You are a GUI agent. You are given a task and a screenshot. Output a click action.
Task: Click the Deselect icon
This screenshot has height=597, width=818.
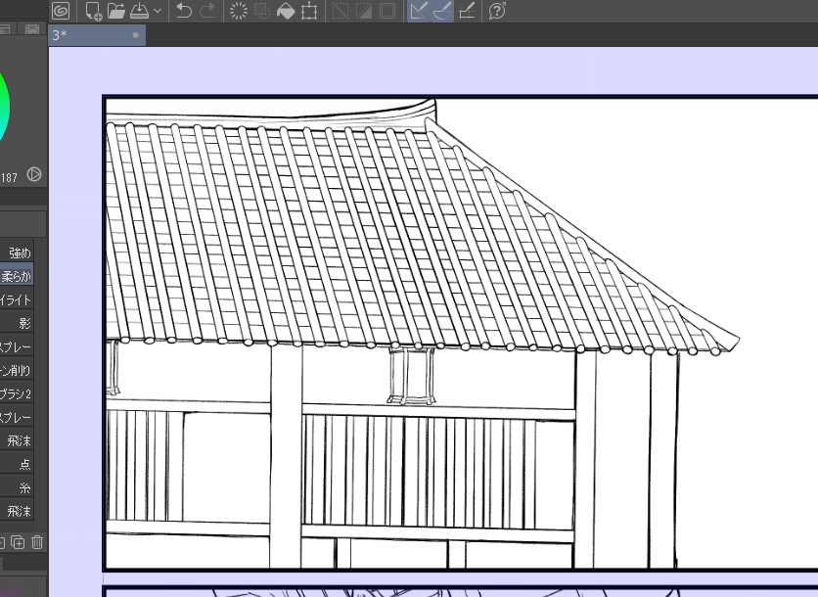pos(341,11)
